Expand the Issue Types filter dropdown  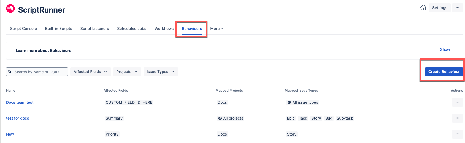(x=161, y=72)
